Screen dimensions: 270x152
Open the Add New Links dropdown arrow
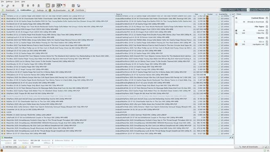[19, 147]
